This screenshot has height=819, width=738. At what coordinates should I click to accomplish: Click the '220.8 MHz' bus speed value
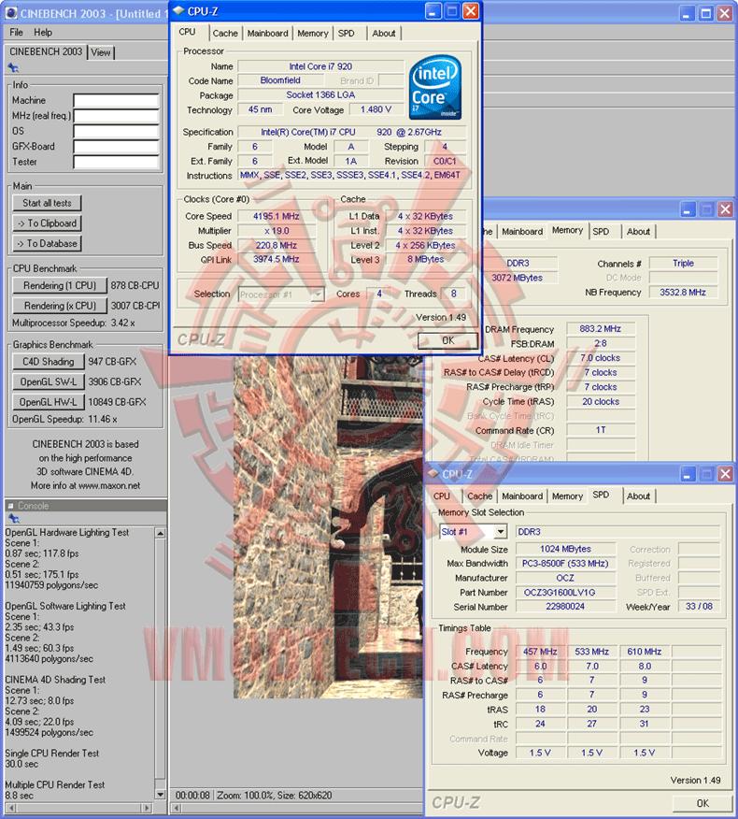point(277,246)
